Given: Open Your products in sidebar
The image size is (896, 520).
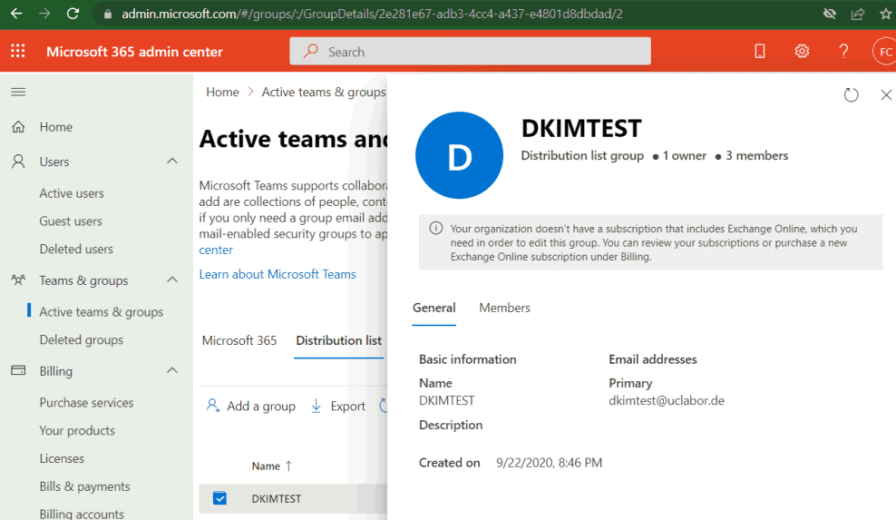Looking at the screenshot, I should coord(77,431).
